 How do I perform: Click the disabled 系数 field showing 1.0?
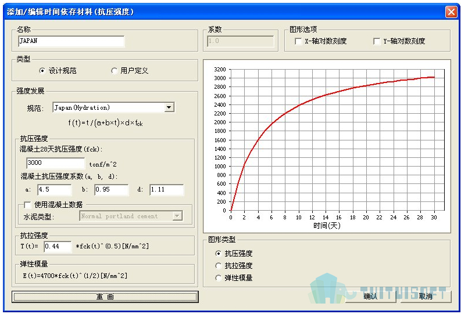coord(241,41)
